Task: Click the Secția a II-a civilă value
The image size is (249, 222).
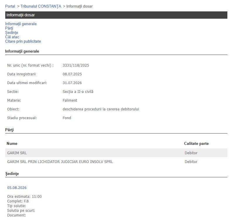Action: [78, 92]
